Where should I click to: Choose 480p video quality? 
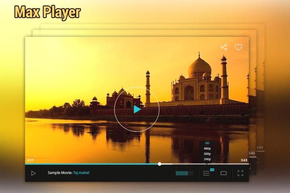[207, 148]
